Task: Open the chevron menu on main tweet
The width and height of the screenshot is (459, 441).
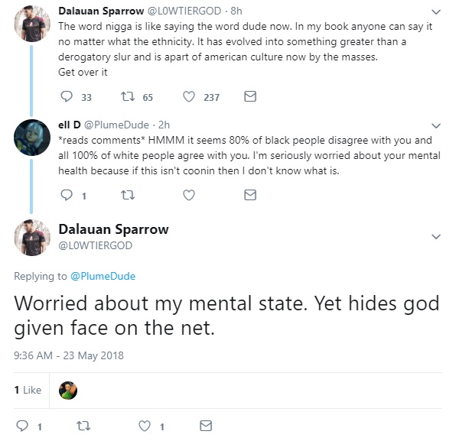Action: 436,237
